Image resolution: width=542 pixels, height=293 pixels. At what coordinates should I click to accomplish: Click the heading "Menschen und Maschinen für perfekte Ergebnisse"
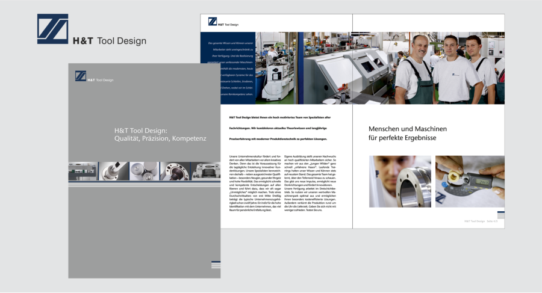tap(408, 134)
